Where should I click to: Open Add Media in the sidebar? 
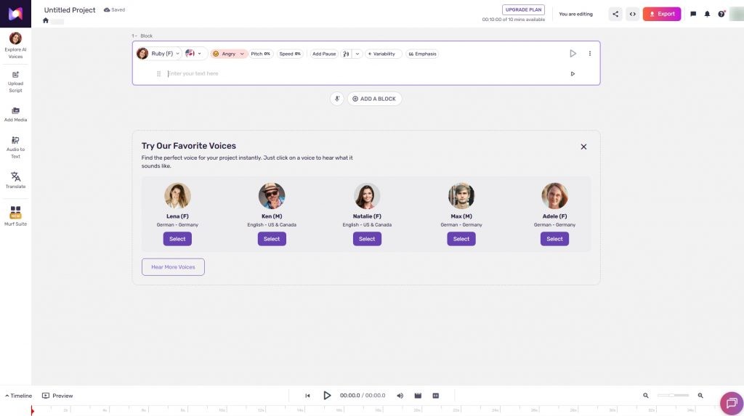coord(15,114)
